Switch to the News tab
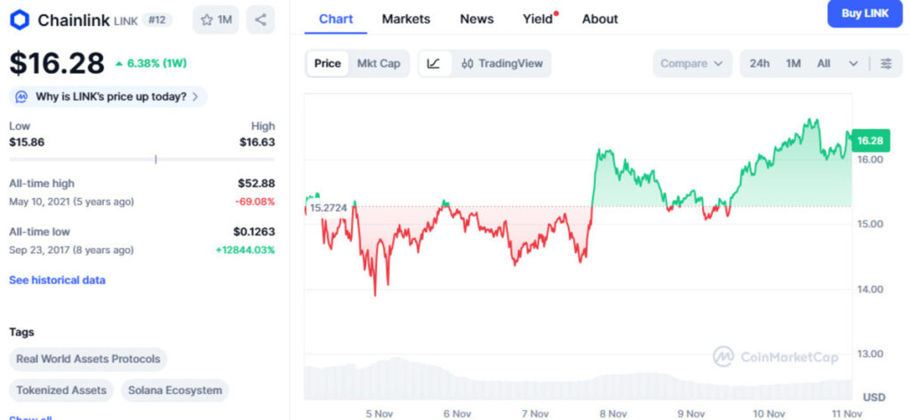The image size is (910, 420). [477, 19]
